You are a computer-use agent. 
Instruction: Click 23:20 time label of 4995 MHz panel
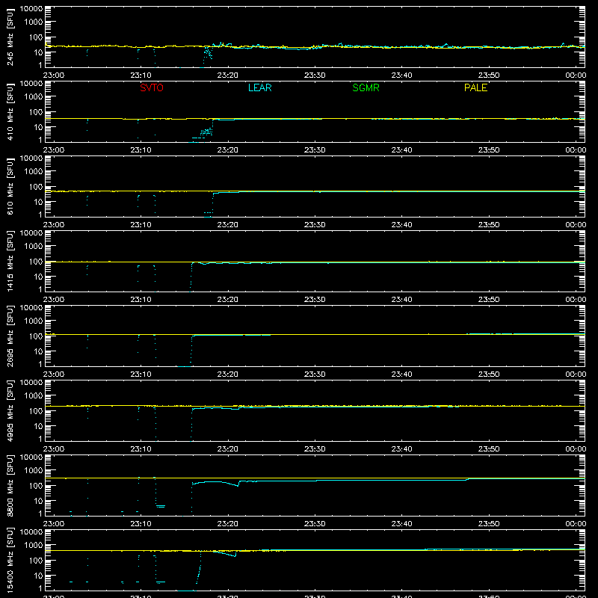[228, 449]
